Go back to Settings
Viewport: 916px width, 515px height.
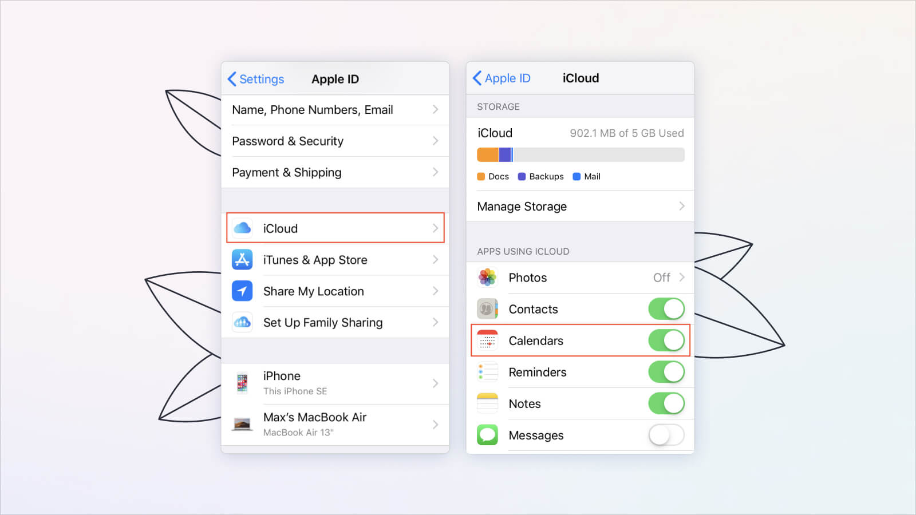256,79
